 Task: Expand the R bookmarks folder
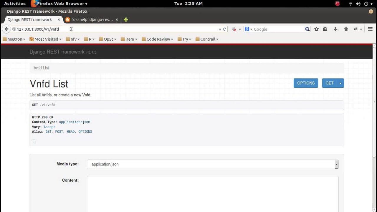point(90,39)
